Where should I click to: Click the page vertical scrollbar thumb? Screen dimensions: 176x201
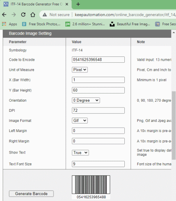point(174,125)
